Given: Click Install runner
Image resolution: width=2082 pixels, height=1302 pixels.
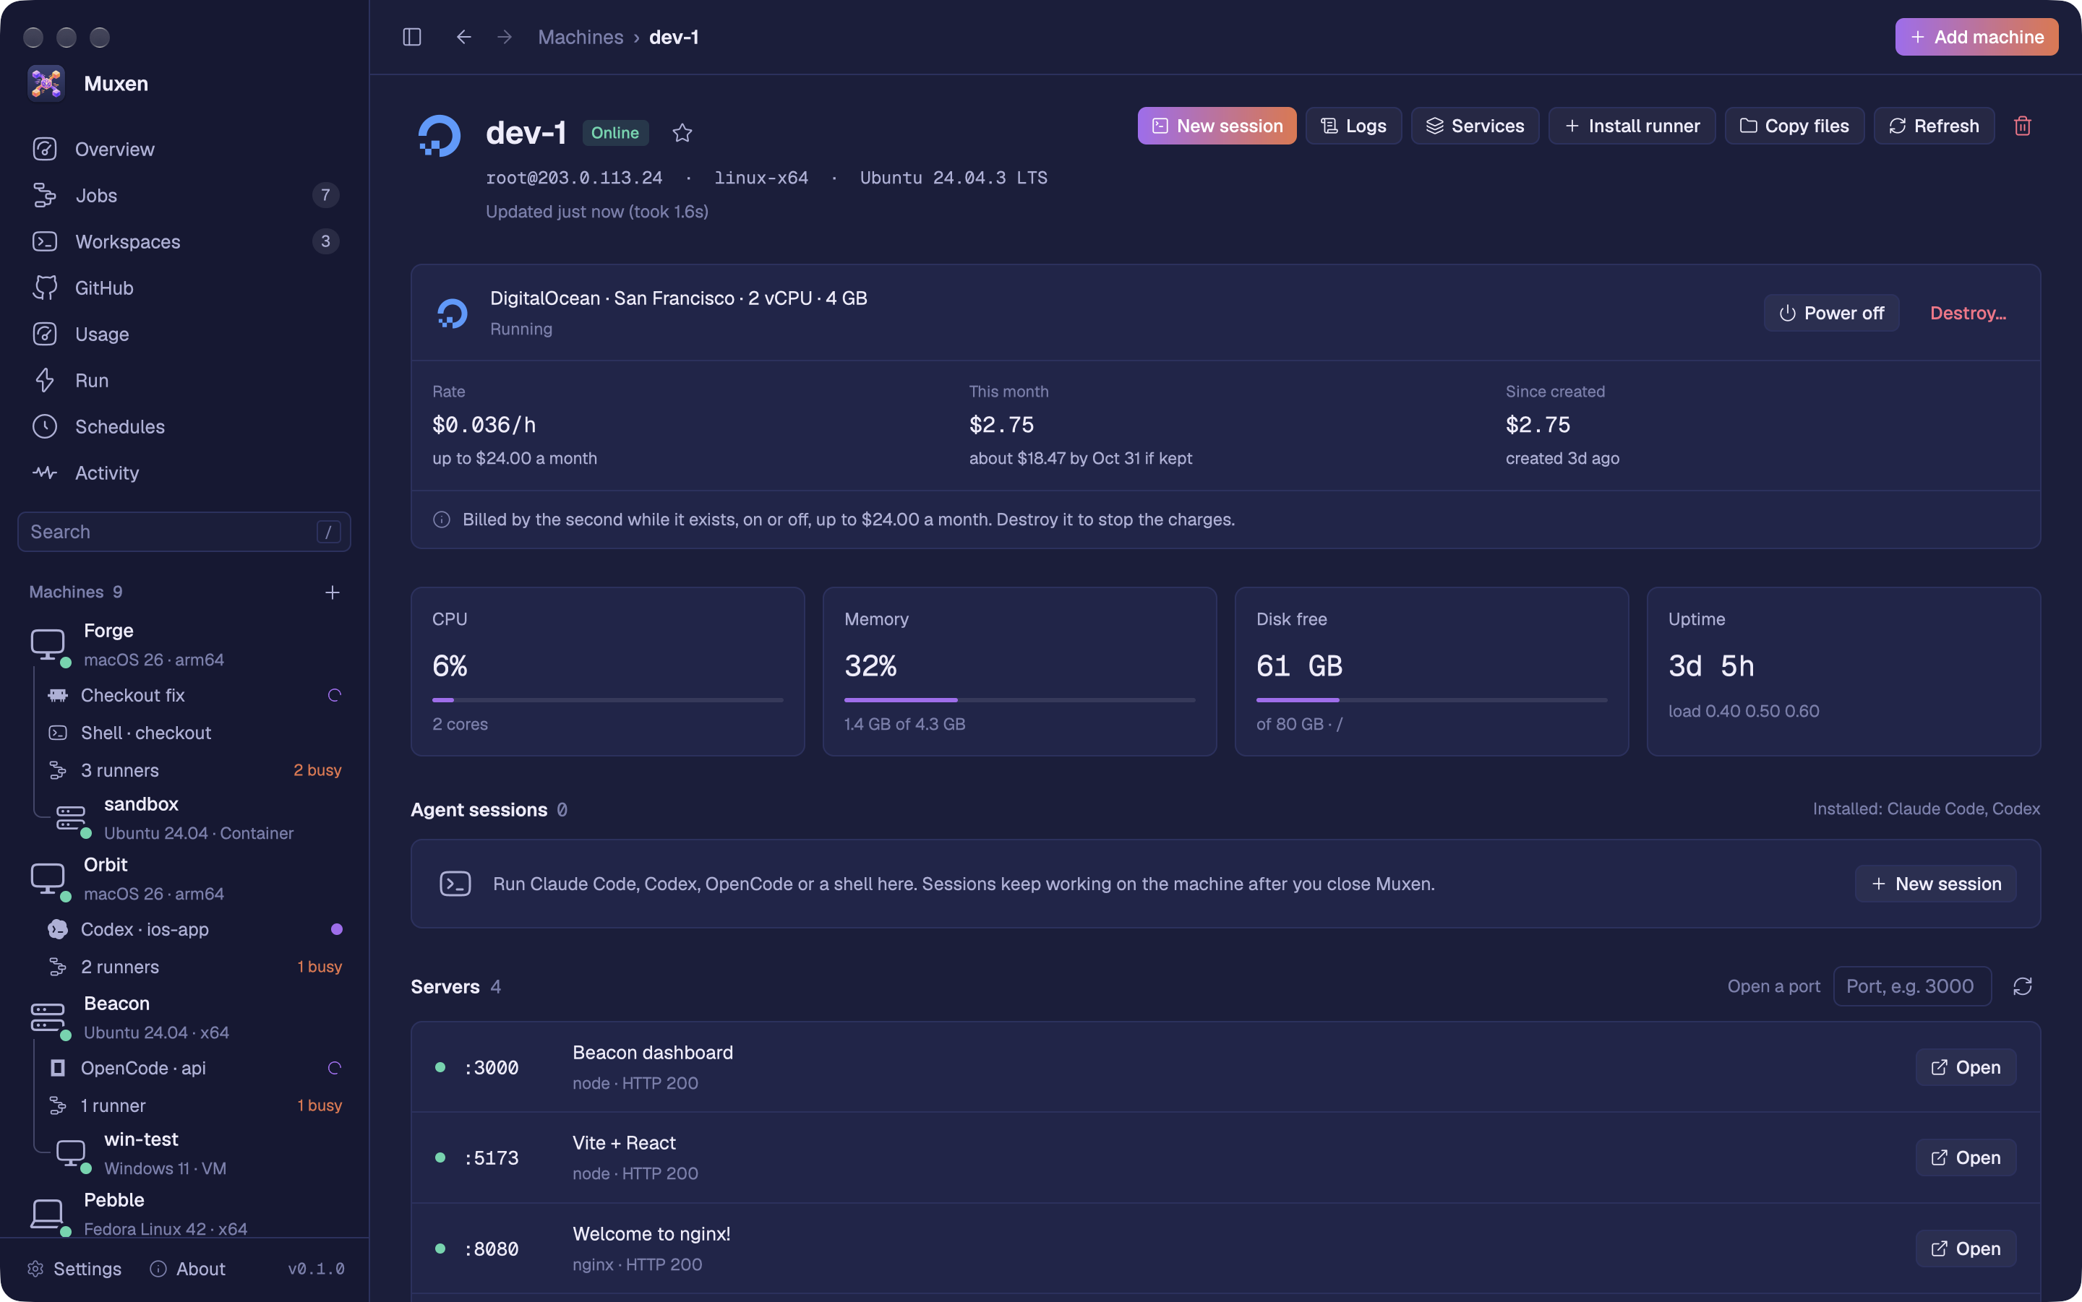Looking at the screenshot, I should 1632,126.
